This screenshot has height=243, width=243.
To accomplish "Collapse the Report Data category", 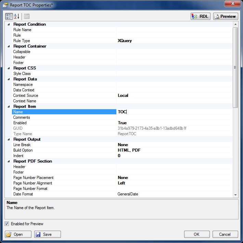I will (x=9, y=79).
